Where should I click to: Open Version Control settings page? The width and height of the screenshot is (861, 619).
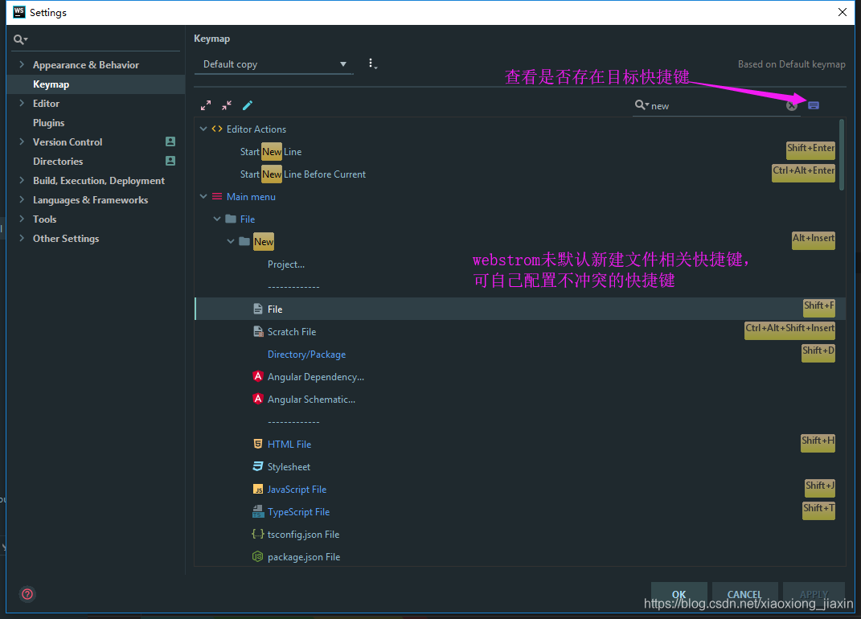pos(68,141)
